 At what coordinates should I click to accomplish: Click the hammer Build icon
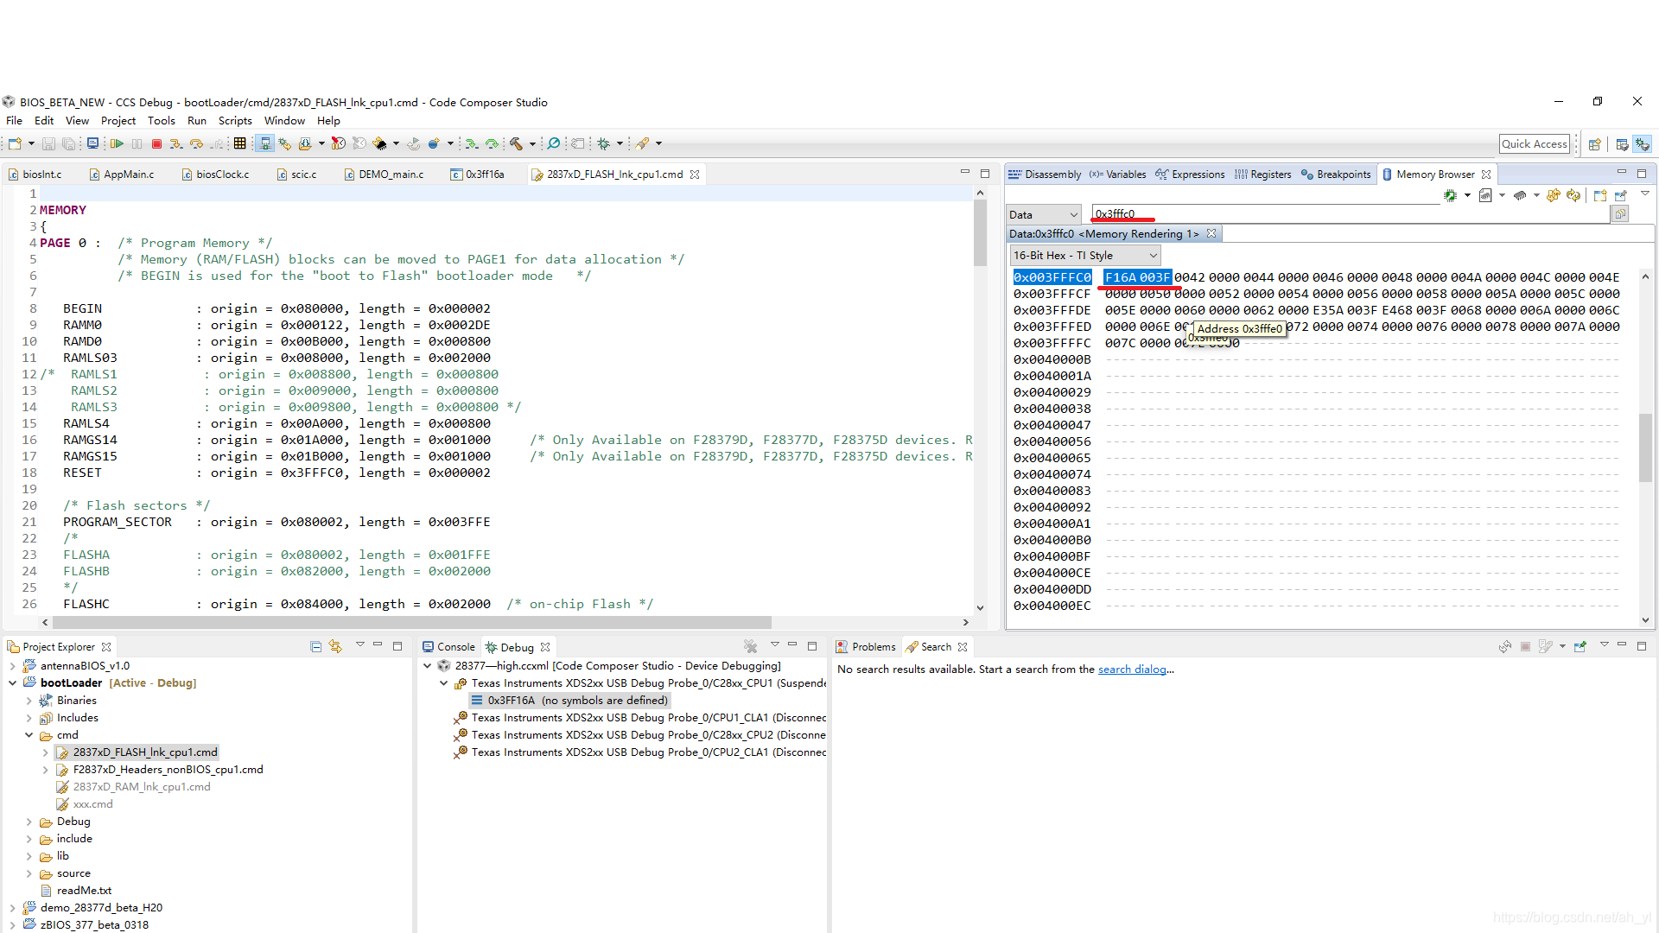coord(516,144)
